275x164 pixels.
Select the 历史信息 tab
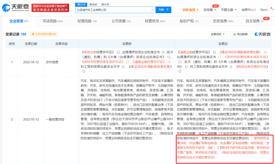point(223,21)
